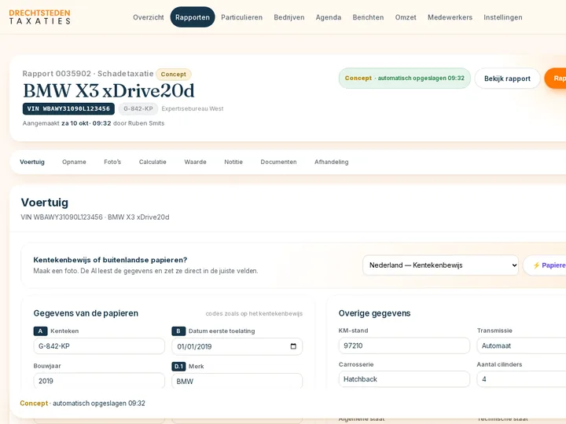Click the Rapport 0035902 · Schadetaxatie text

(88, 74)
